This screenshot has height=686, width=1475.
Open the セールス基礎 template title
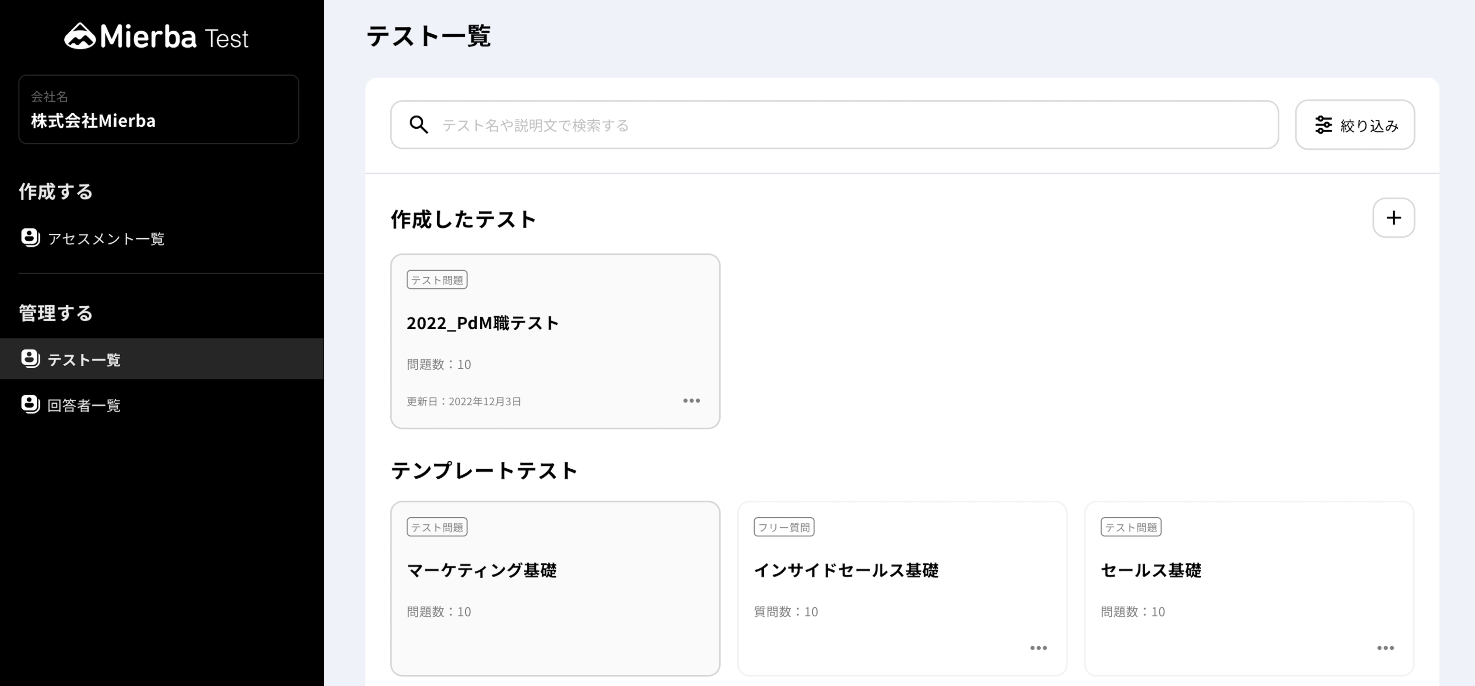(1150, 570)
